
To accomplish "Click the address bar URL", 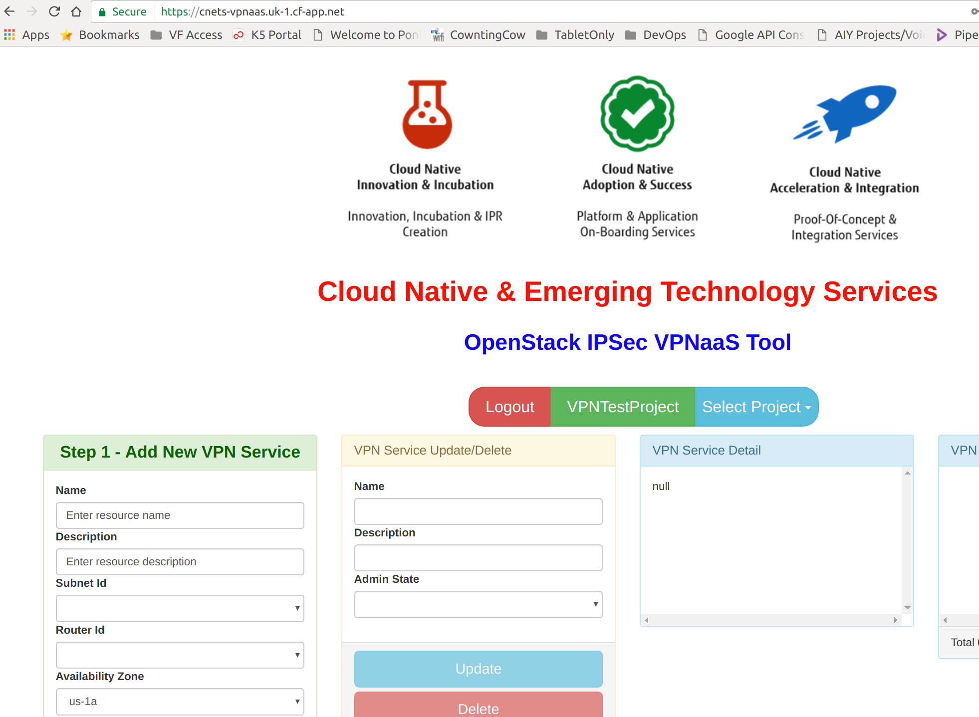I will [x=252, y=11].
